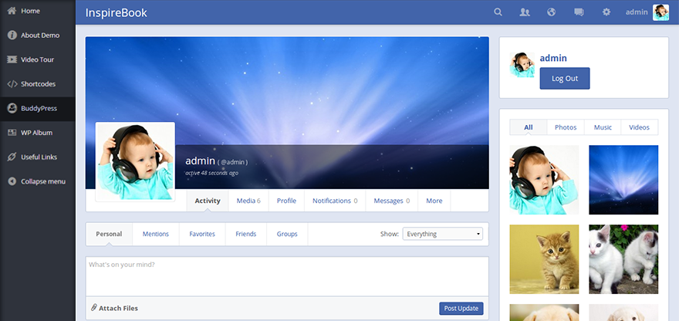Open the two white kittens thumbnail
Screen dimensions: 679x321
coord(623,259)
